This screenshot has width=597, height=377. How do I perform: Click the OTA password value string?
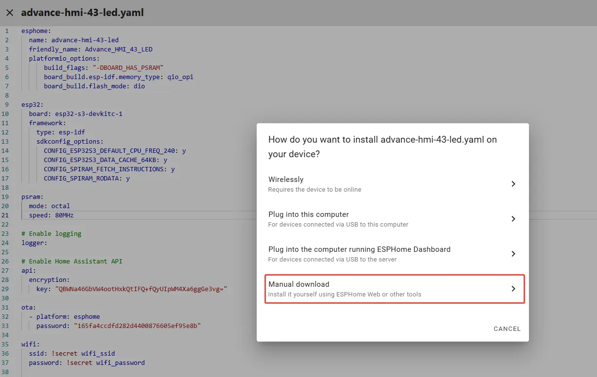(138, 326)
